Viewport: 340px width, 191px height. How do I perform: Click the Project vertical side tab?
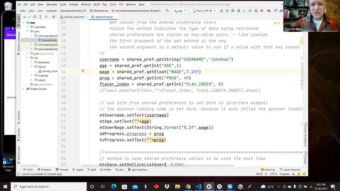pos(19,21)
